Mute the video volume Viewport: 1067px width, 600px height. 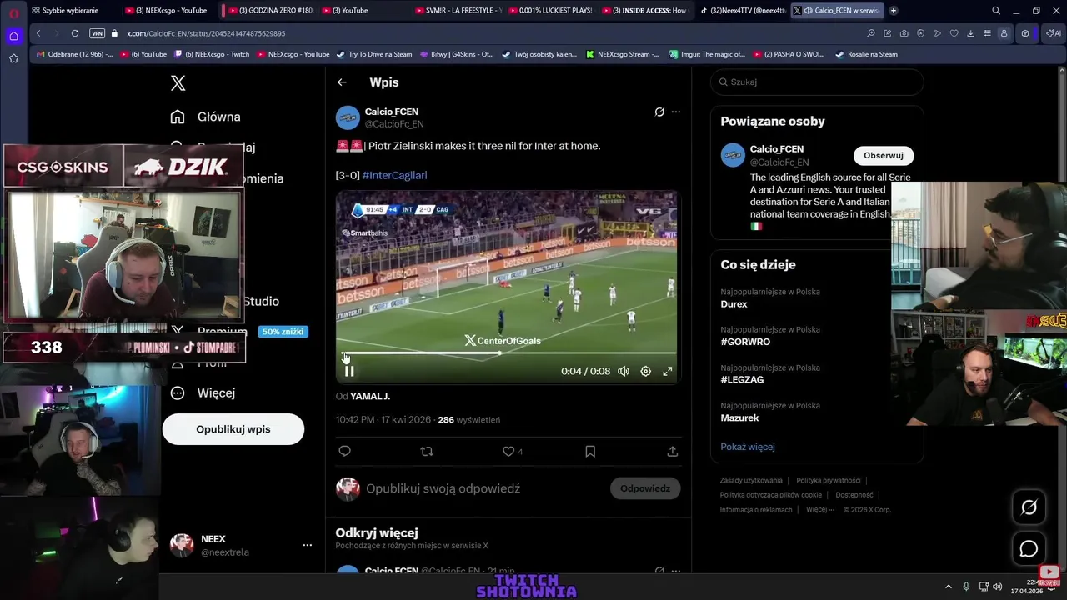624,371
